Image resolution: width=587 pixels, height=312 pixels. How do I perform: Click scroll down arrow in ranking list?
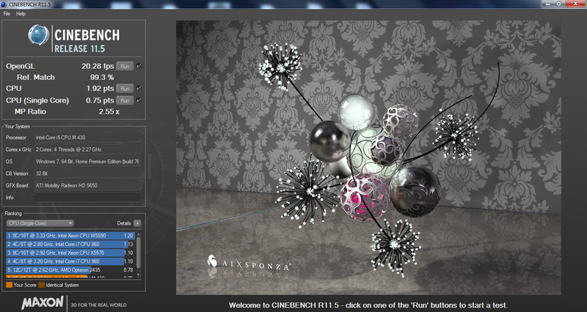(x=139, y=275)
